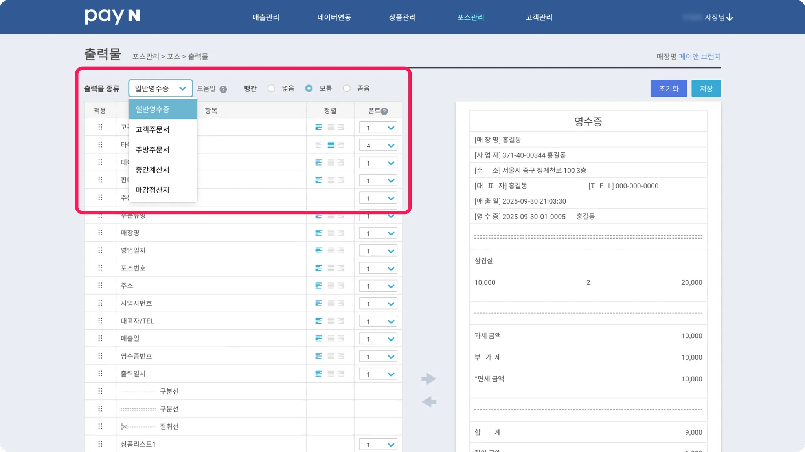This screenshot has height=452, width=805.
Task: Select the 좁음 line spacing radio button
Action: (347, 88)
